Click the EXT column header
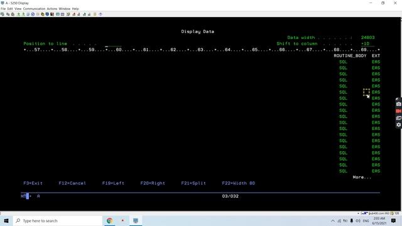Viewport: 402px width, 226px height. 376,56
